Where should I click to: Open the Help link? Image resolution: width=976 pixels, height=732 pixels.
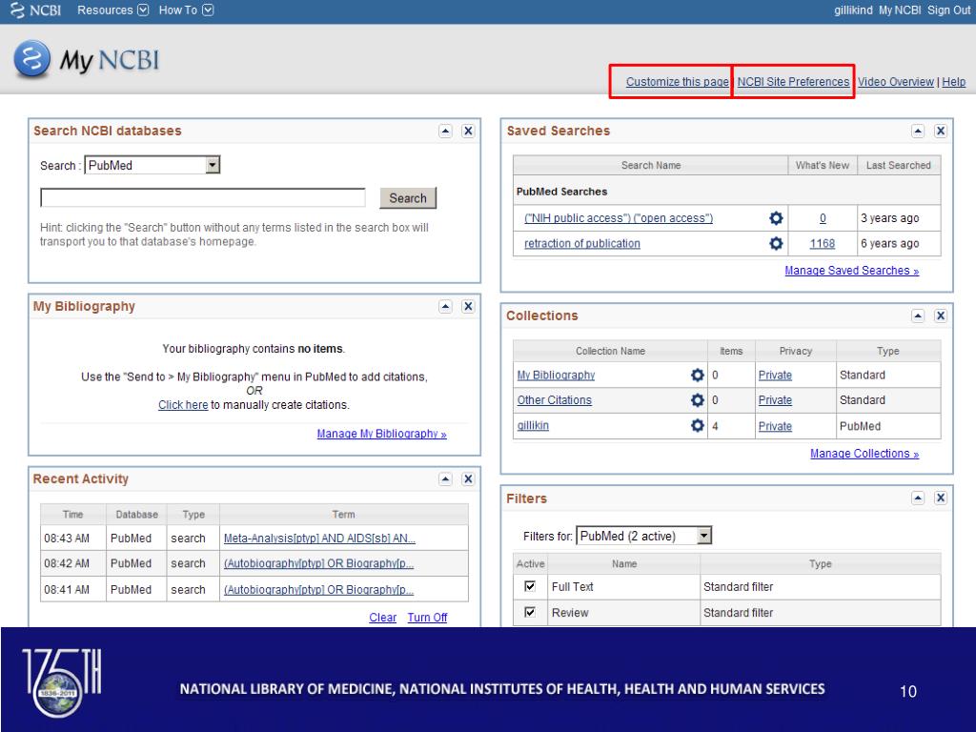(x=953, y=82)
